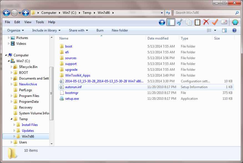Collapse the Temp folder tree node

(x=12, y=119)
